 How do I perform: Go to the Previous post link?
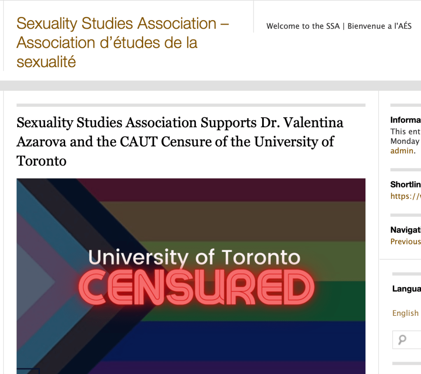(x=406, y=241)
